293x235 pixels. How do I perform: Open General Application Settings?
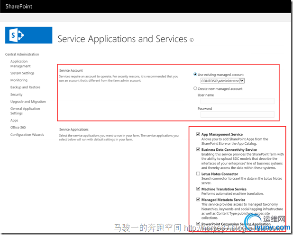tap(25, 111)
